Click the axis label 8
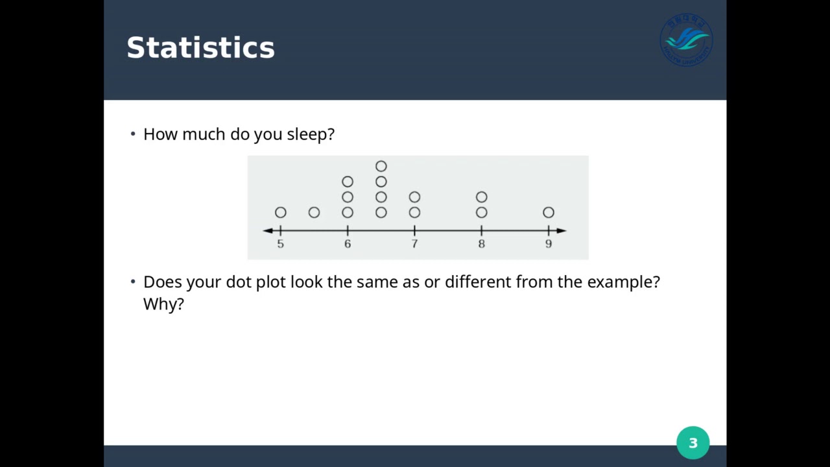 click(x=481, y=244)
